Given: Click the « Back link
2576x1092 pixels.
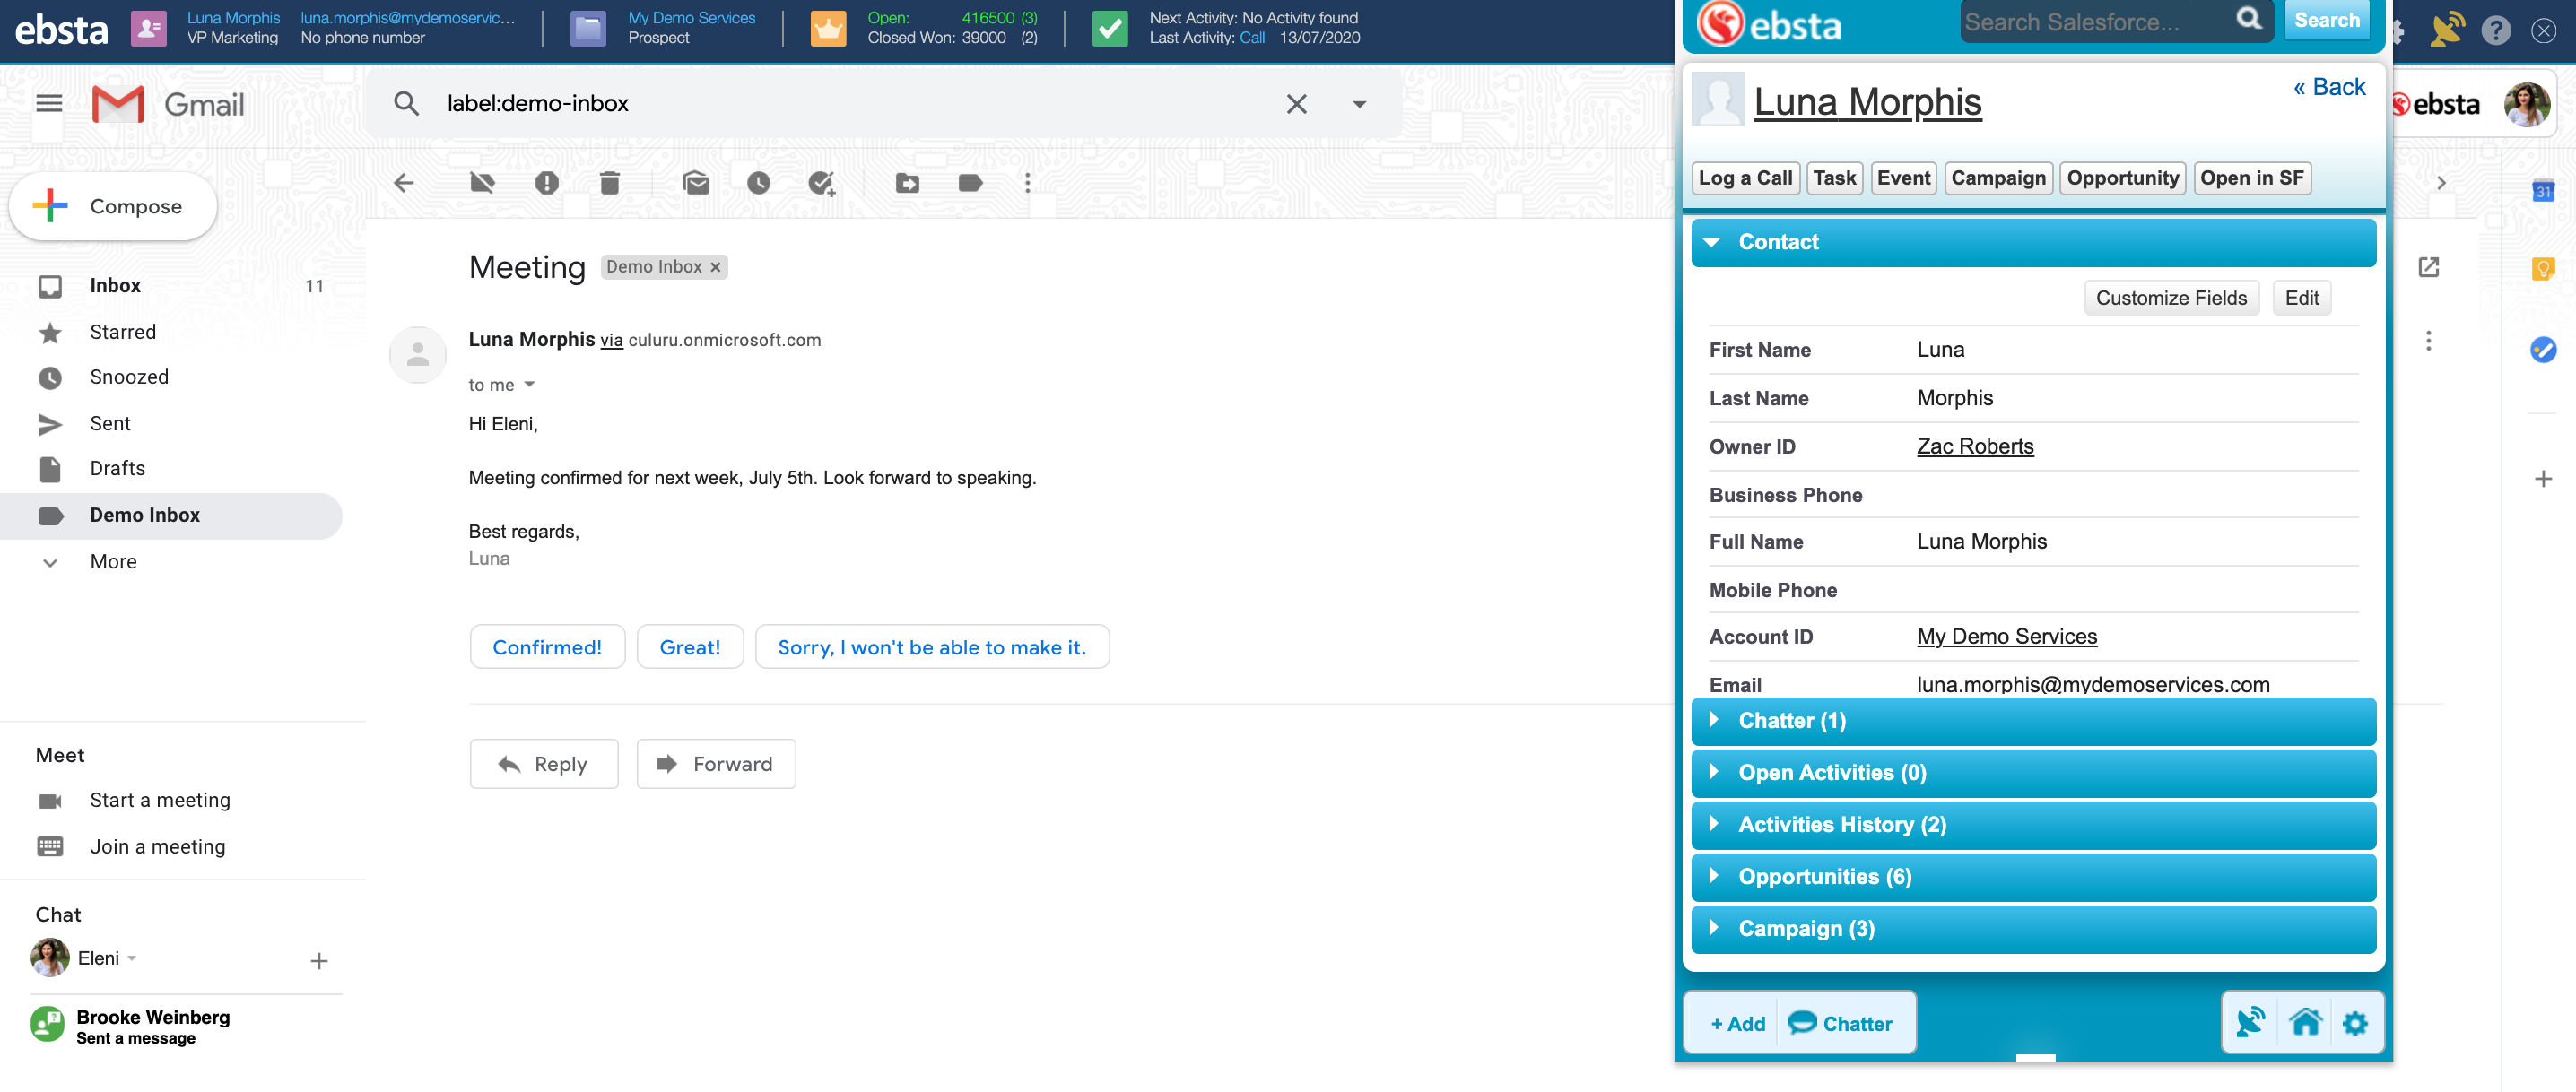Looking at the screenshot, I should click(2329, 87).
